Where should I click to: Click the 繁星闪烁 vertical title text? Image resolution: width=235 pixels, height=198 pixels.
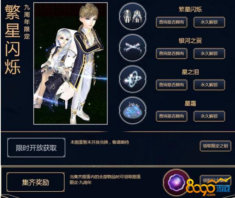tap(13, 39)
